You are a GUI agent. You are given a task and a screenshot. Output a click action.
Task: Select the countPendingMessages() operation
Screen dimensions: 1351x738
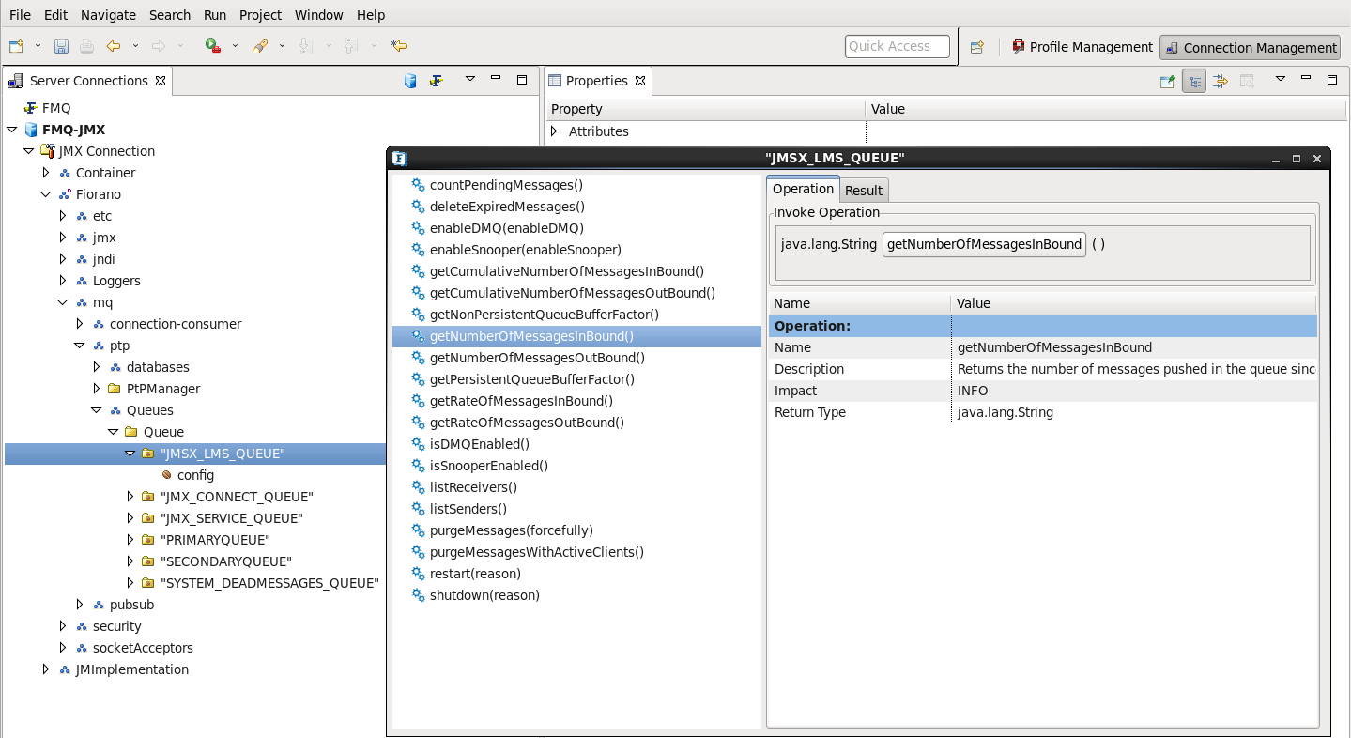pyautogui.click(x=506, y=185)
